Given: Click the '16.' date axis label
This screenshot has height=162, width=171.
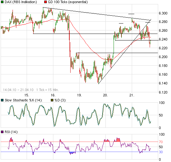Looking at the screenshot, I should coord(53,95).
